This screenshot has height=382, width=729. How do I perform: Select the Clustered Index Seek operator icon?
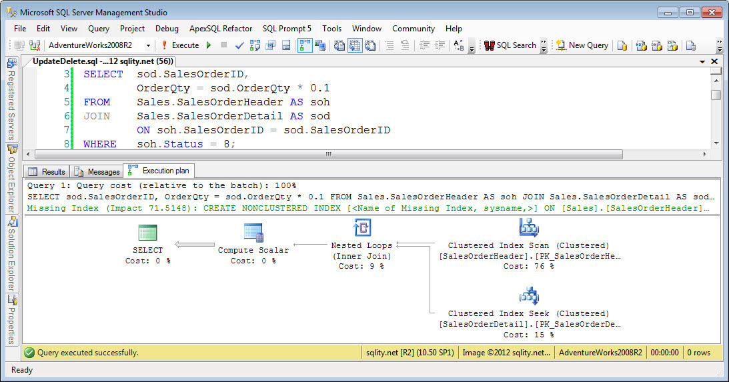click(x=529, y=296)
